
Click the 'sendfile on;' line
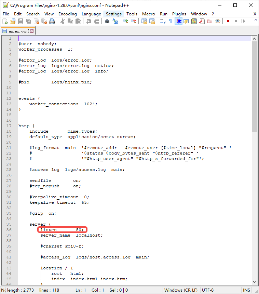(x=55, y=181)
